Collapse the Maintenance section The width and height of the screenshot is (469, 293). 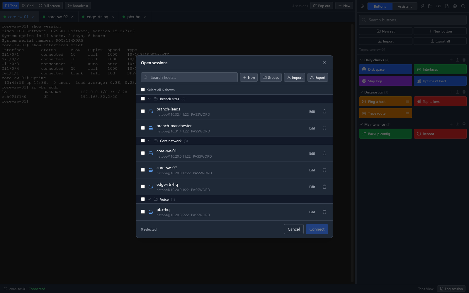(361, 124)
